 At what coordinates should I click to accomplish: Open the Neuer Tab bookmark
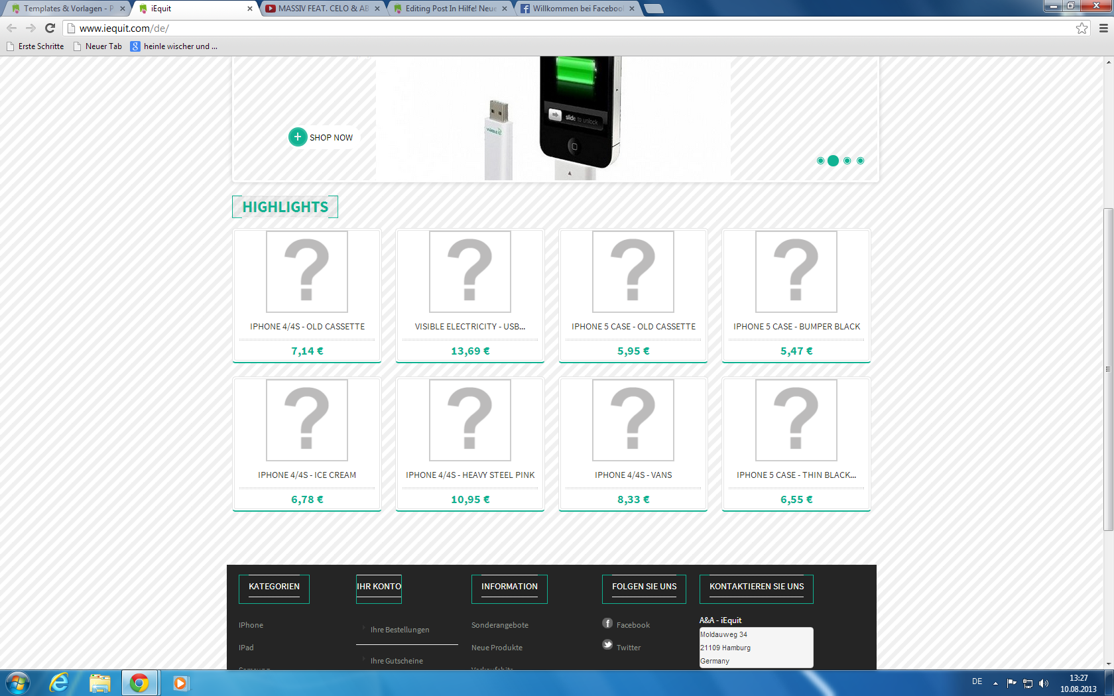point(97,46)
